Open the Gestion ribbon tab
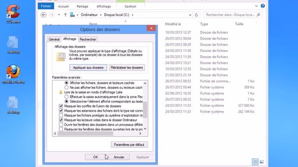Screen dimensions: 298x167 [130, 6]
